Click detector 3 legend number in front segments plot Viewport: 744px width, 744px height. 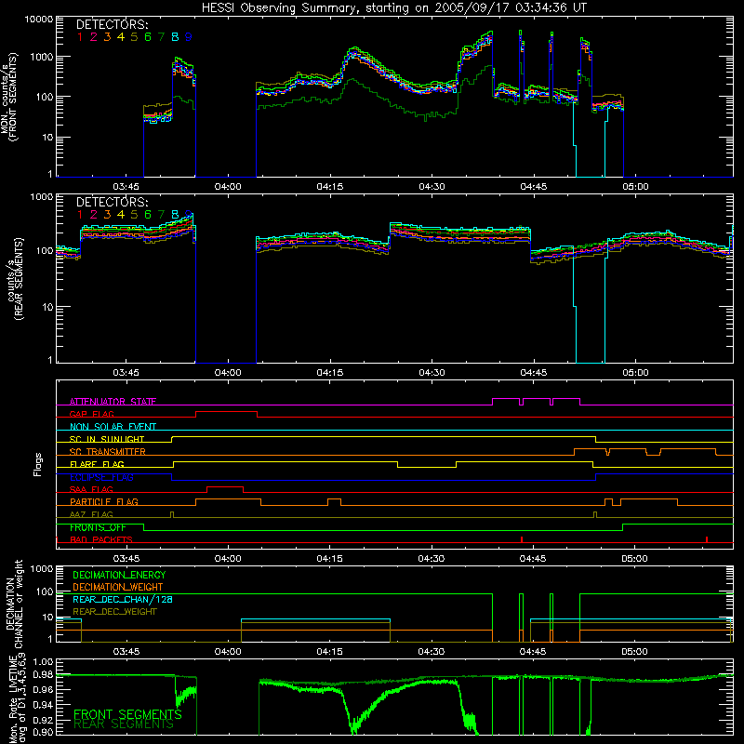107,37
